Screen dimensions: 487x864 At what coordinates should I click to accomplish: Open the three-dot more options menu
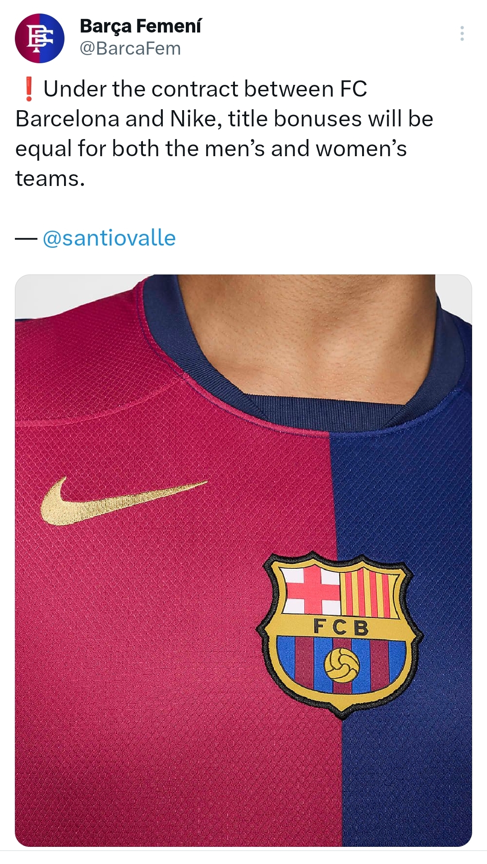click(462, 34)
